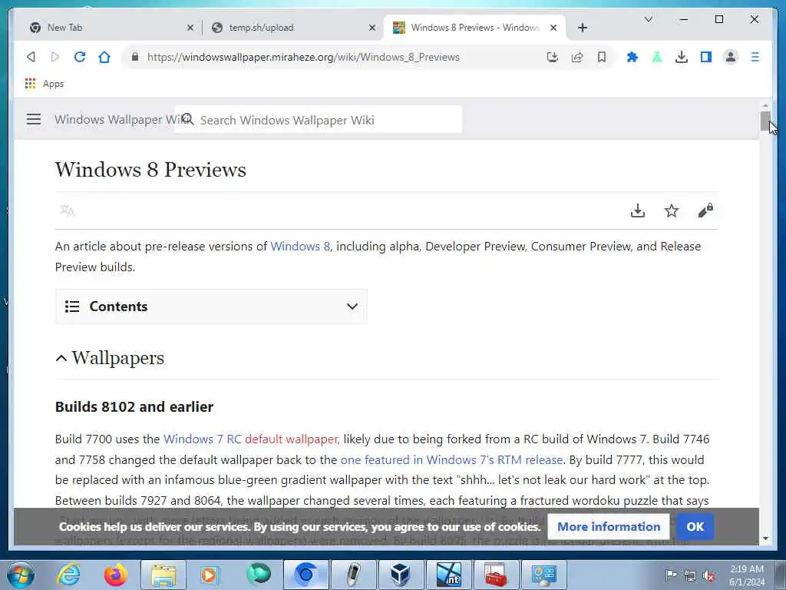
Task: Open the Action Center flag tray icon
Action: [x=671, y=575]
